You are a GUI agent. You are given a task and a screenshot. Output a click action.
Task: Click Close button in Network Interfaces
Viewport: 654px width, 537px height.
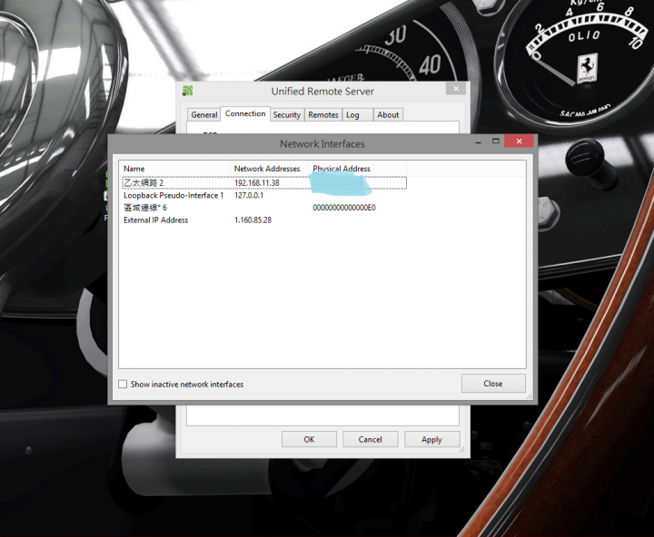click(493, 384)
